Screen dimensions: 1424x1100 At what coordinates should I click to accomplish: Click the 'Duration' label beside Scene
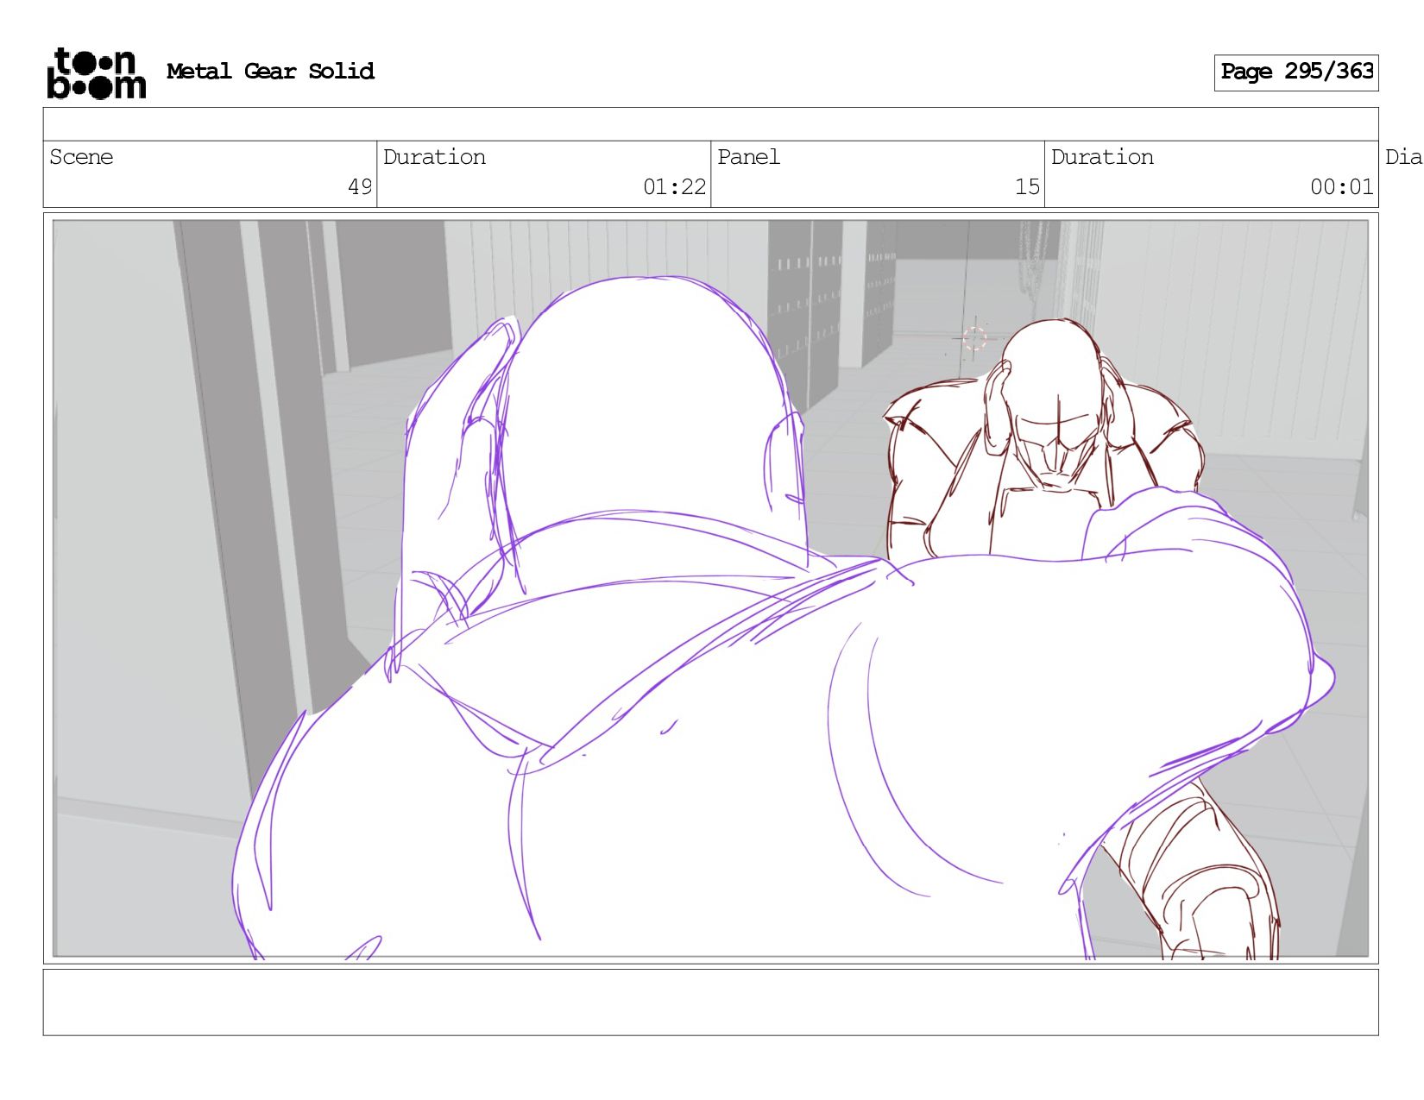(x=434, y=157)
